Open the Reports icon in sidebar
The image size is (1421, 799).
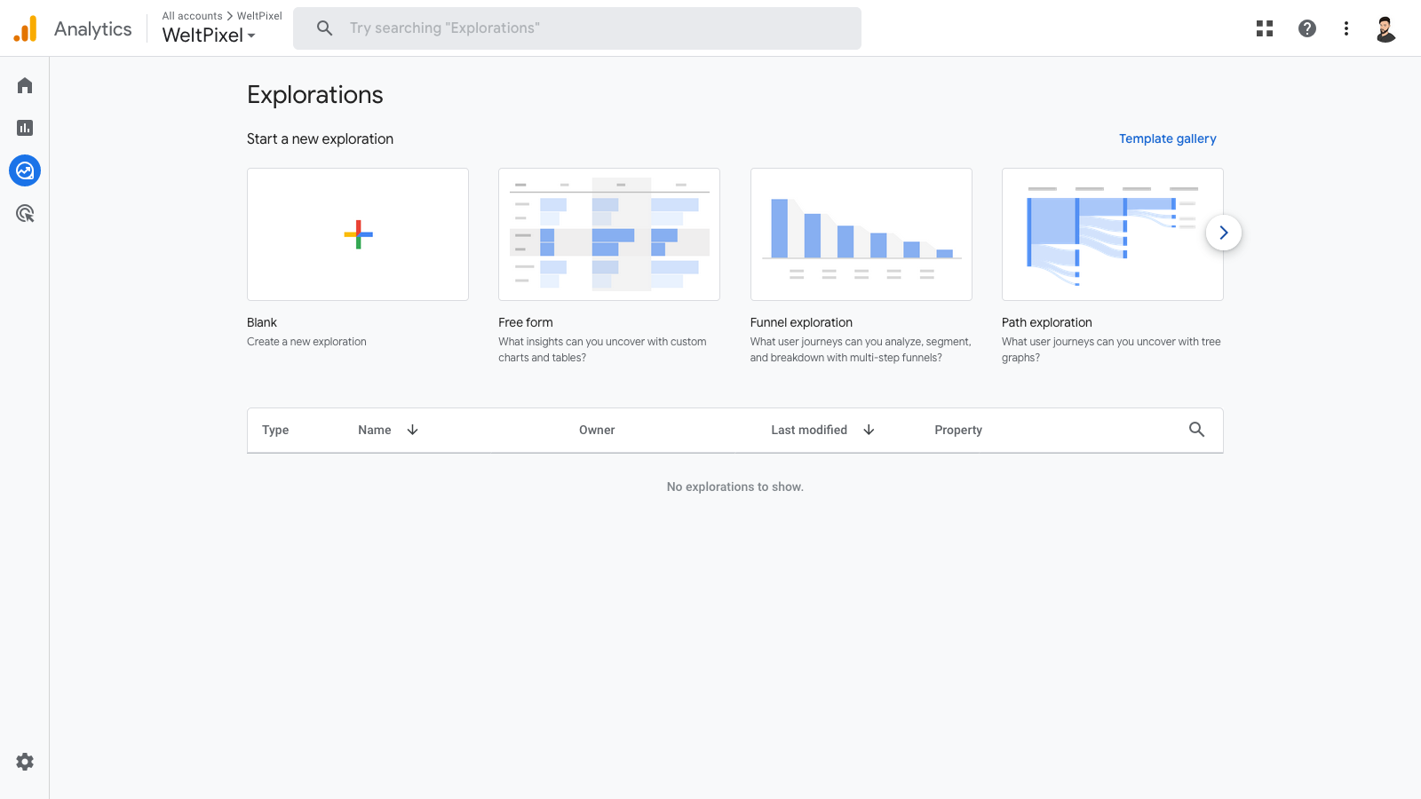[x=25, y=128]
